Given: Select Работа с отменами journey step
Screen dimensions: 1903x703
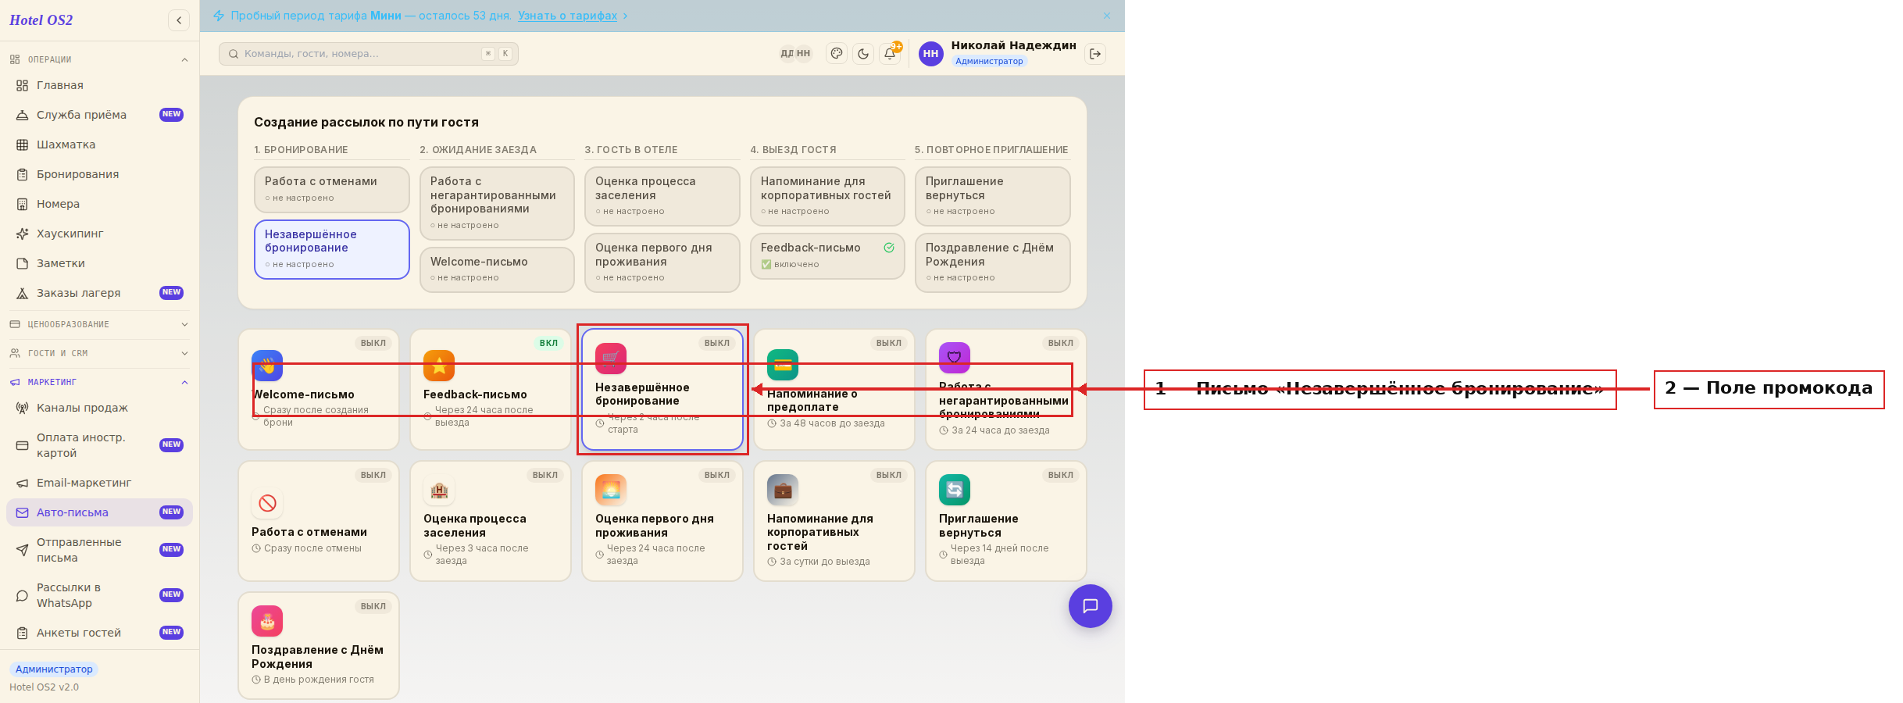Looking at the screenshot, I should point(332,189).
